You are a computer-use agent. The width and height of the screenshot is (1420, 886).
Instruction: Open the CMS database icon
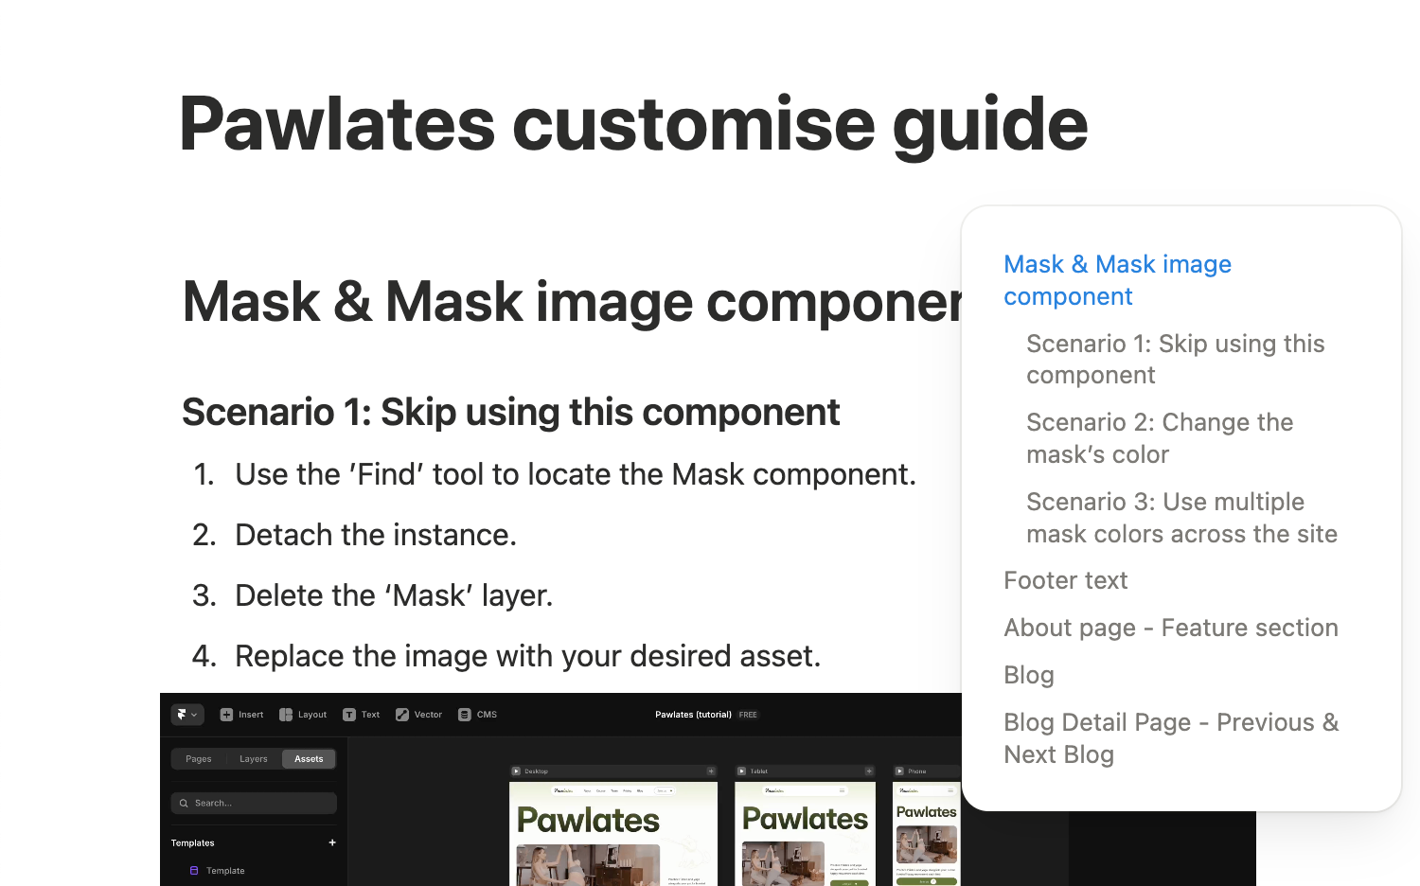point(465,715)
